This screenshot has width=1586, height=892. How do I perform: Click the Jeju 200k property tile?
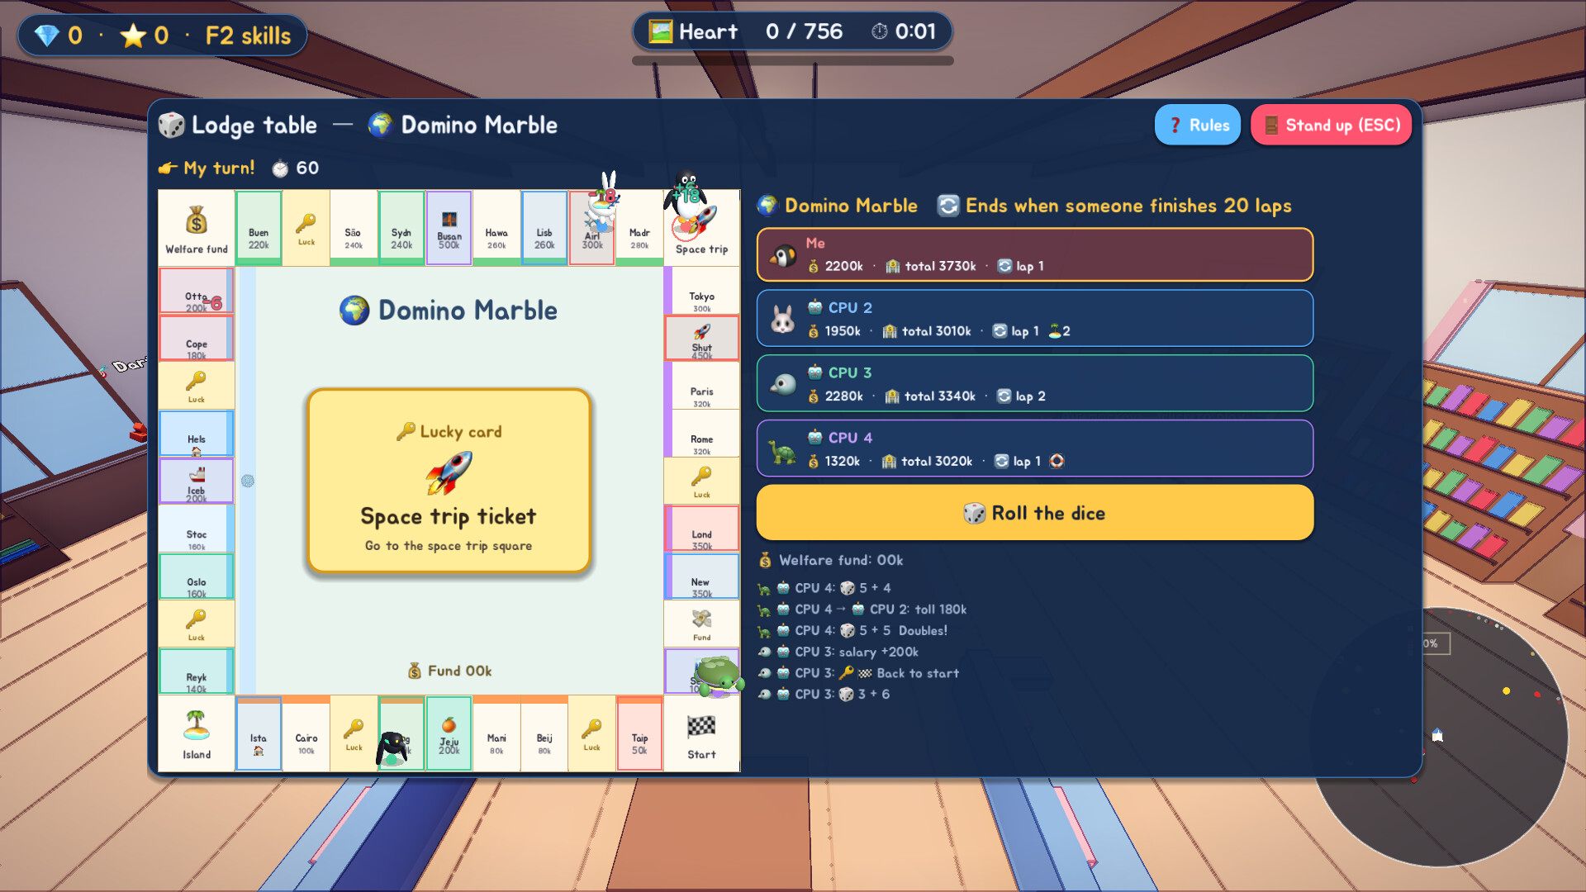click(x=449, y=733)
